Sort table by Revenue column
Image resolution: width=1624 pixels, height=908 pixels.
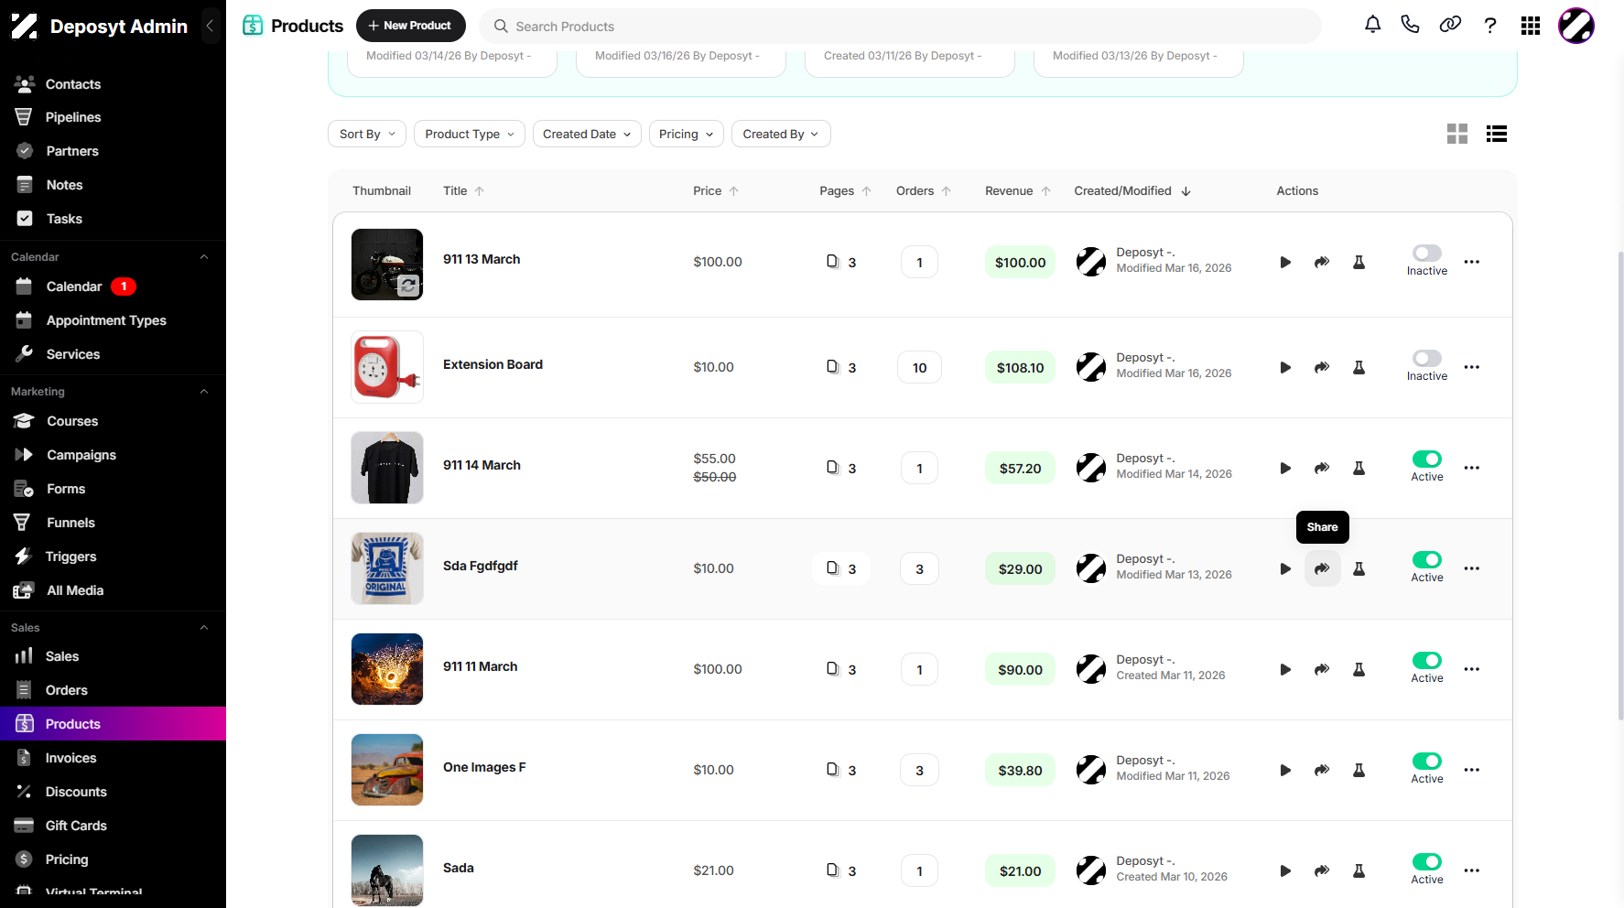pyautogui.click(x=1018, y=190)
